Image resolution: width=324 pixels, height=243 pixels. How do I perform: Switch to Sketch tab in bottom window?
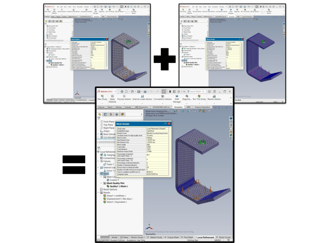[x=110, y=107]
